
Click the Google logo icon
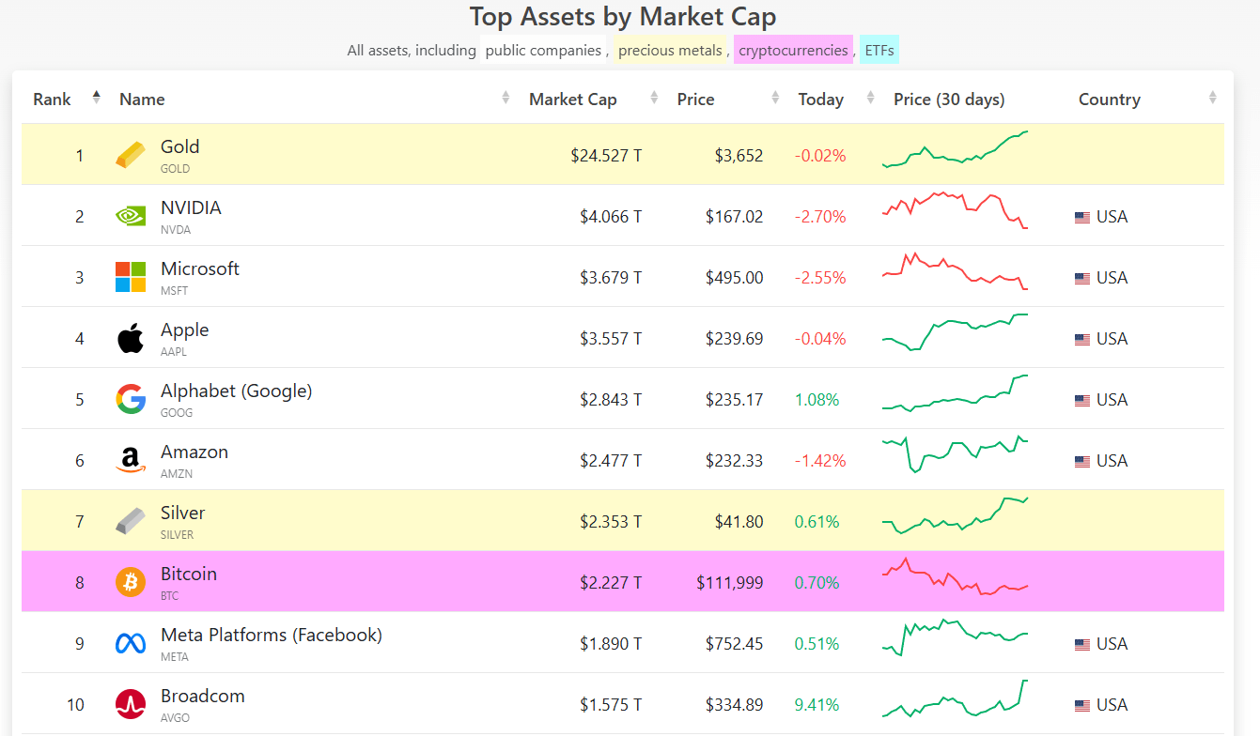click(x=131, y=399)
